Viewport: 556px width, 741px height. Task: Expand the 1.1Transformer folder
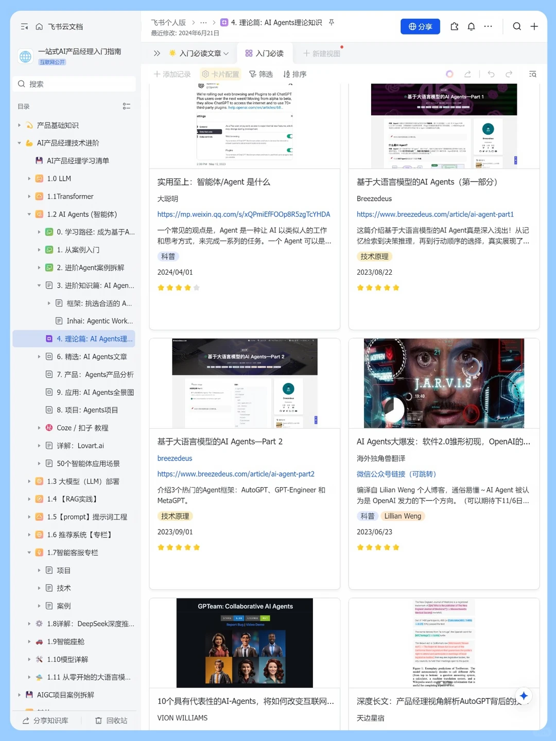pos(29,197)
